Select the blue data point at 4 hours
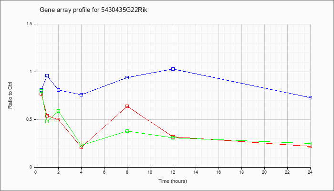334x191 pixels. coord(82,95)
